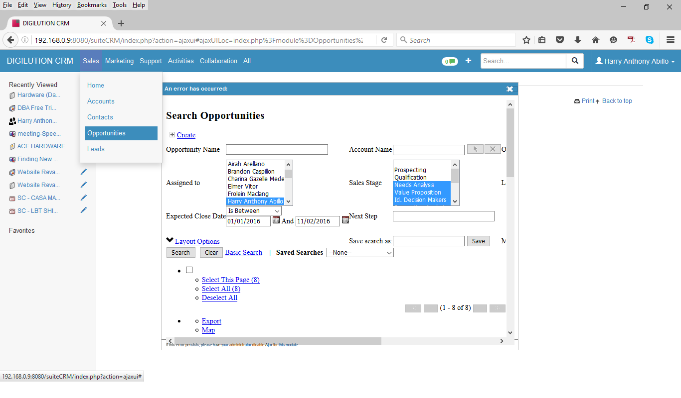Open the downloads arrow icon

click(x=578, y=40)
